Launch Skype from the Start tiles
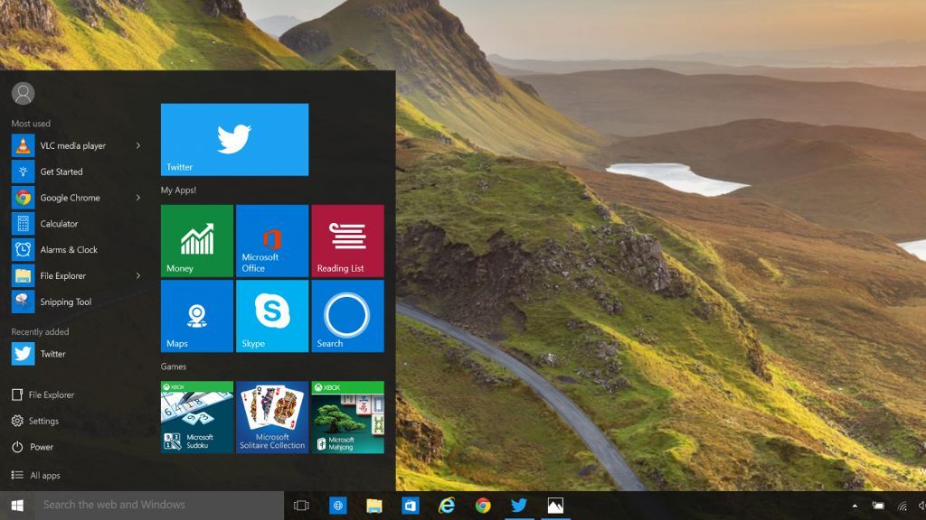The image size is (926, 520). pos(272,315)
